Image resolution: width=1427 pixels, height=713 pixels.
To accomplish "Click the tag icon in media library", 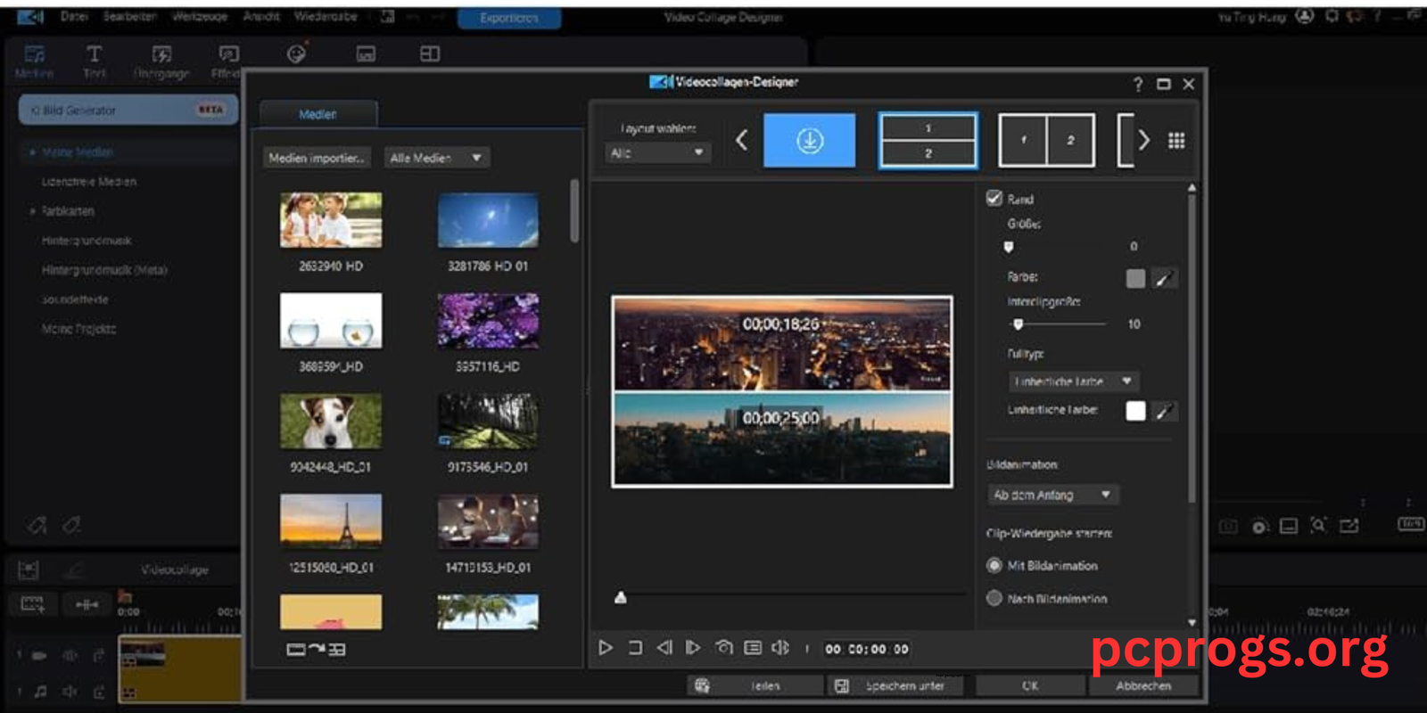I will click(37, 526).
